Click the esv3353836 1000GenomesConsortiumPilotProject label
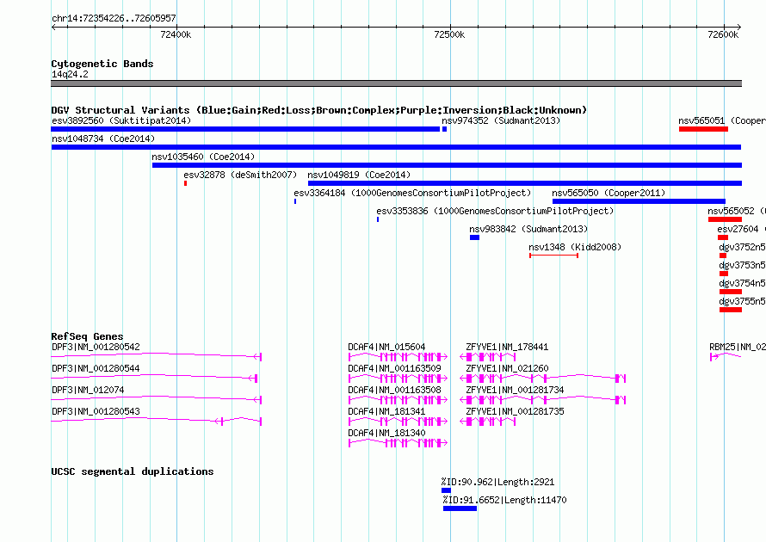766x542 pixels. pos(494,211)
